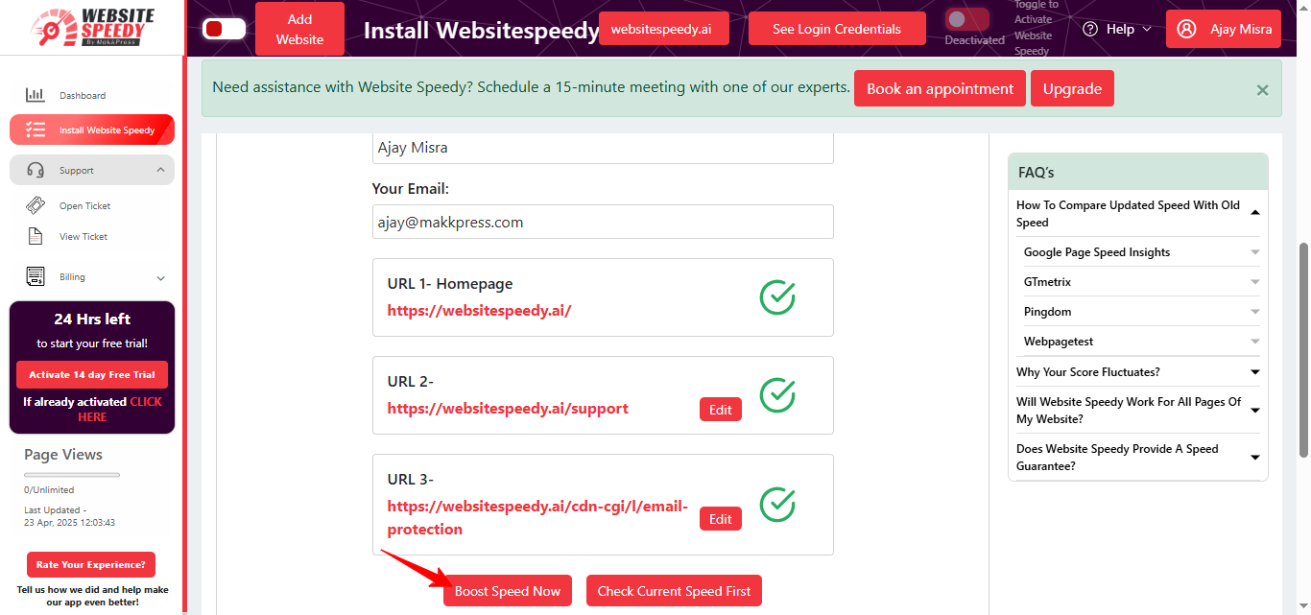Click Book an appointment button
1311x615 pixels.
pos(940,88)
